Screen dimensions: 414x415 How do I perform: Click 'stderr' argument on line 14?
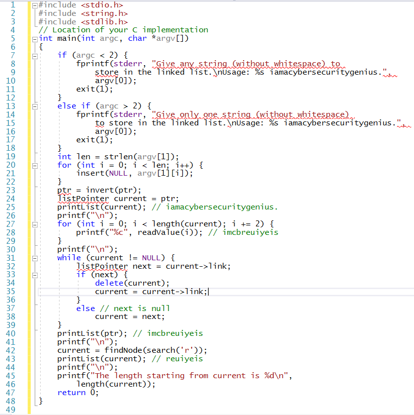(x=128, y=114)
